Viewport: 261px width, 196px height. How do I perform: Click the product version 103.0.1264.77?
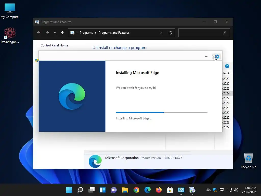point(173,158)
